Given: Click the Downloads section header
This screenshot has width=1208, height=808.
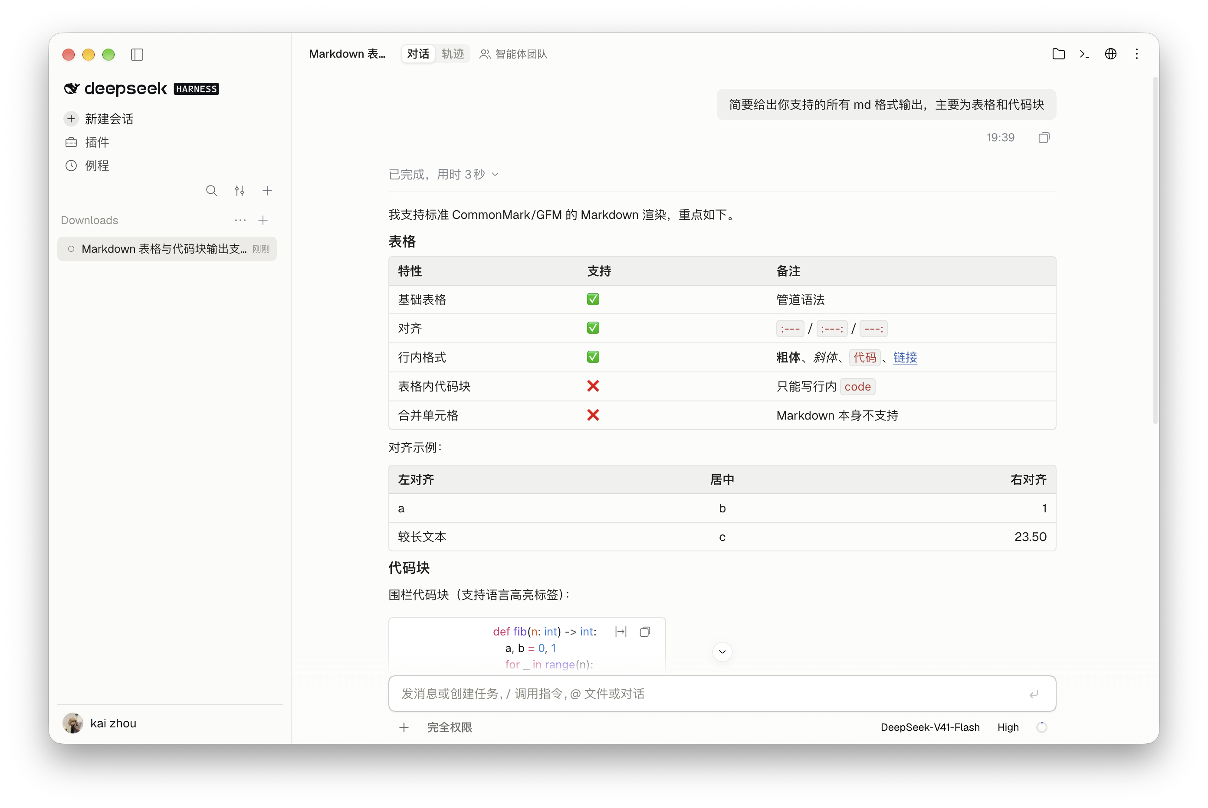Looking at the screenshot, I should click(89, 220).
